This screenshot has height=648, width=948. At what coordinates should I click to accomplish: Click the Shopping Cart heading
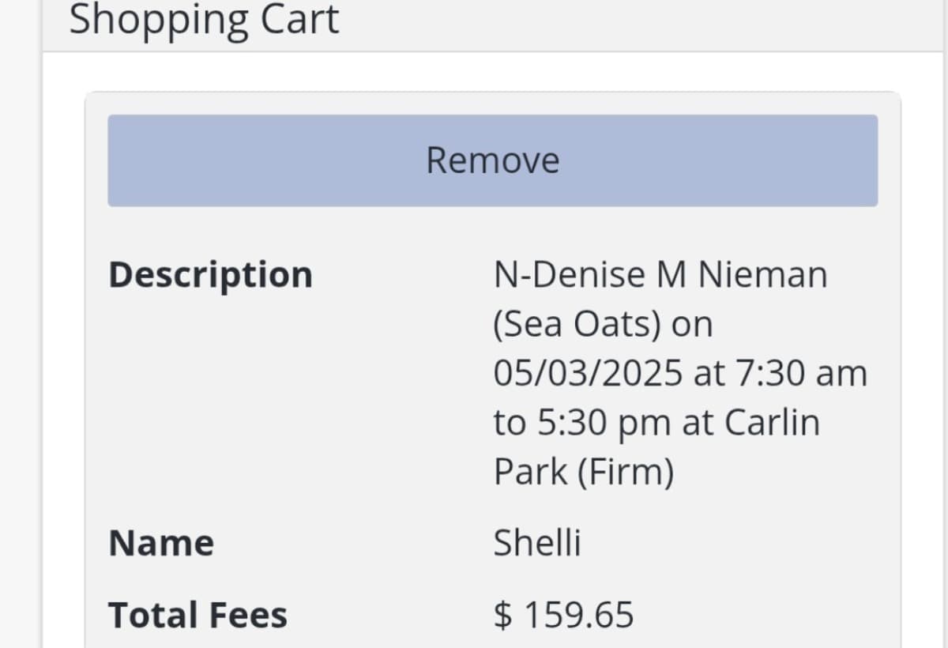click(204, 20)
